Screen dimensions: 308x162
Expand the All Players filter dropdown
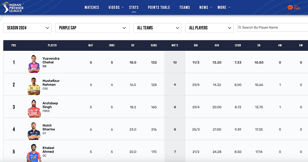[x=209, y=28]
